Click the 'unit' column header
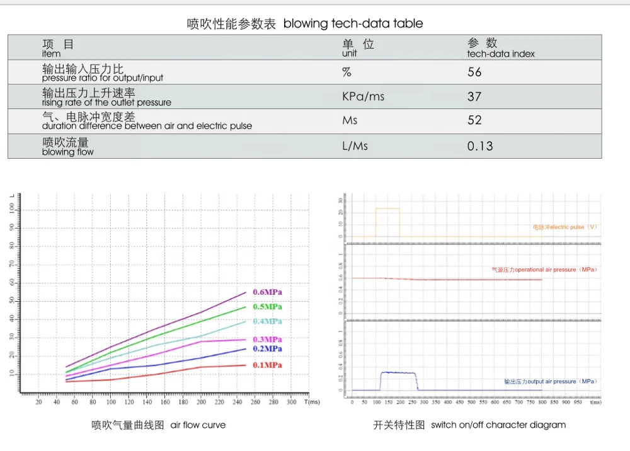630x451 pixels. (x=349, y=54)
